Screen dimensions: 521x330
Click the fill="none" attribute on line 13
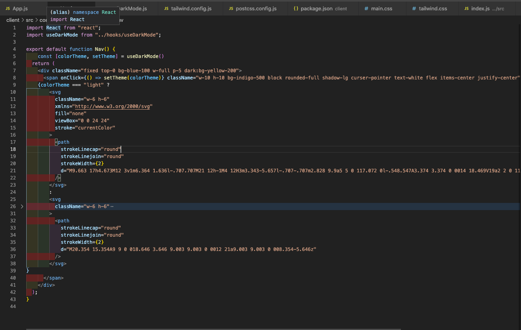click(x=71, y=114)
